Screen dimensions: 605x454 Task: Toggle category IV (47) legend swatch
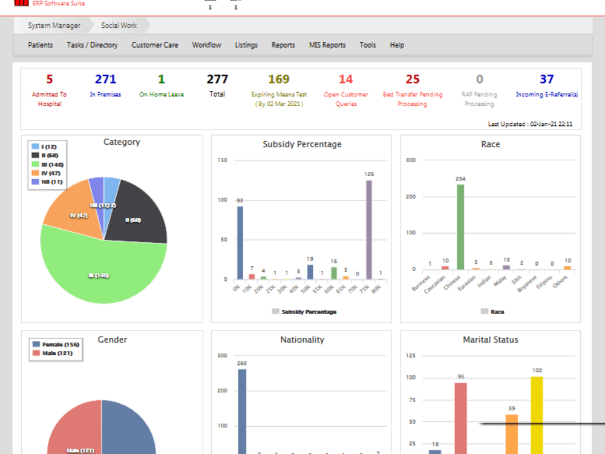pyautogui.click(x=35, y=173)
